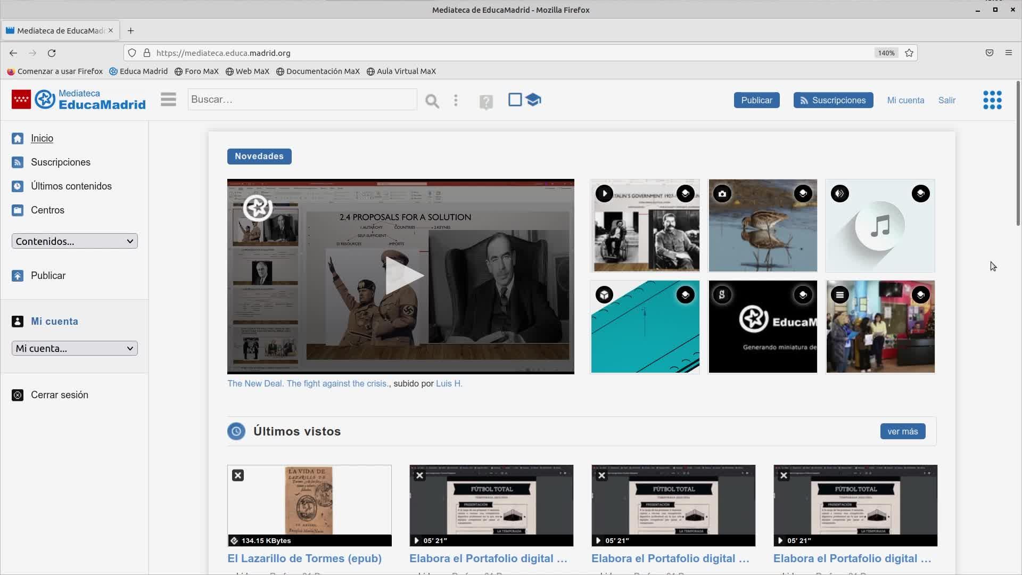
Task: Open the Firefox application menu
Action: (x=1008, y=53)
